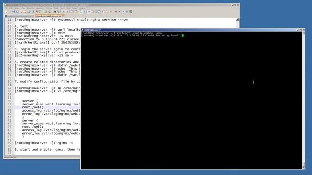Click highlighted line 'root /web1;'
The width and height of the screenshot is (312, 175).
coord(33,107)
